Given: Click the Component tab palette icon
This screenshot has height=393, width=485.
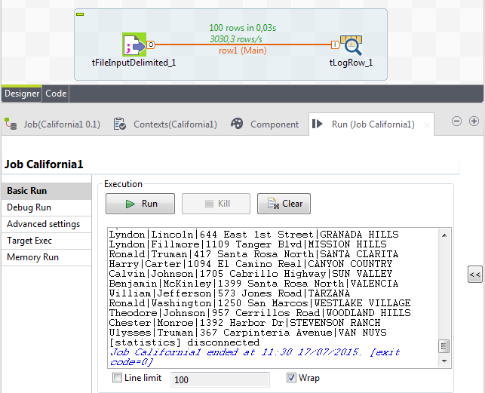Looking at the screenshot, I should point(237,124).
